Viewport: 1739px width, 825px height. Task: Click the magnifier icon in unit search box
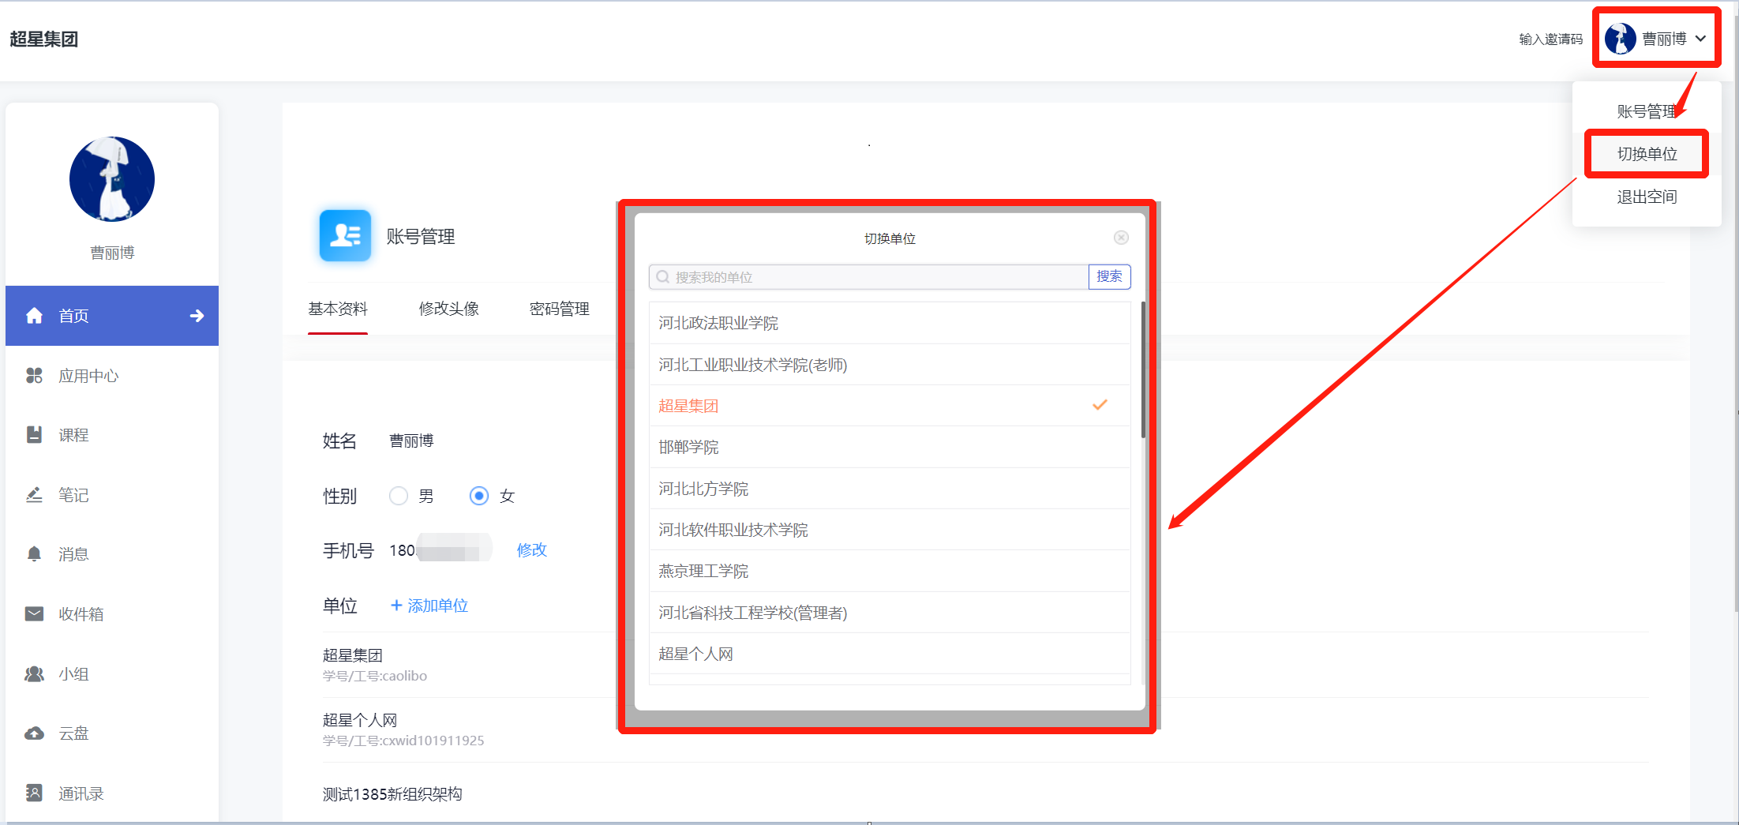[663, 277]
